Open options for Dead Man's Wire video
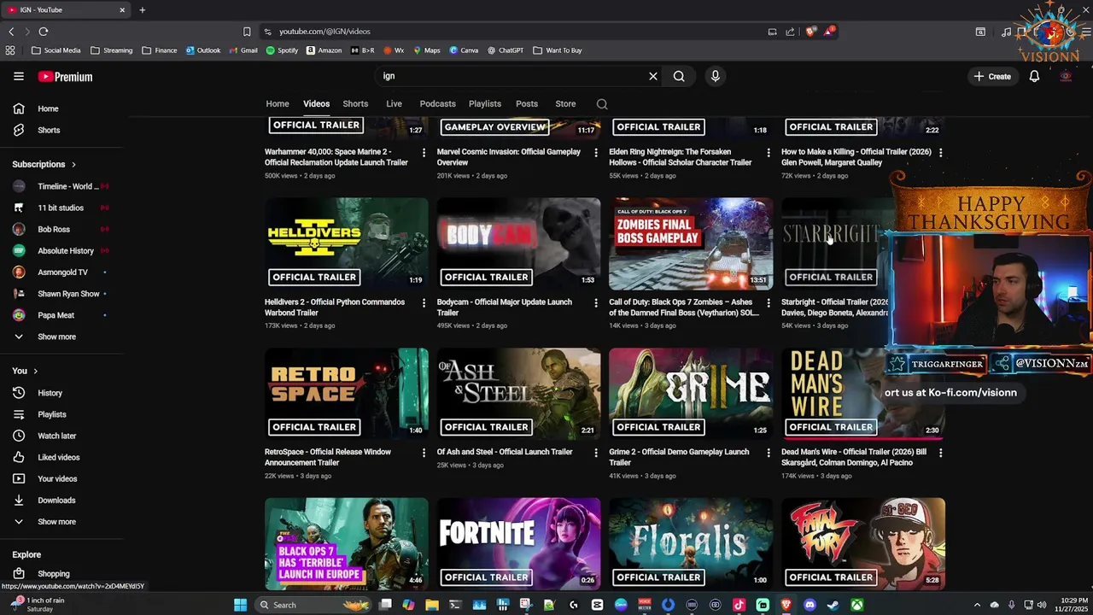Viewport: 1093px width, 615px height. click(x=940, y=453)
